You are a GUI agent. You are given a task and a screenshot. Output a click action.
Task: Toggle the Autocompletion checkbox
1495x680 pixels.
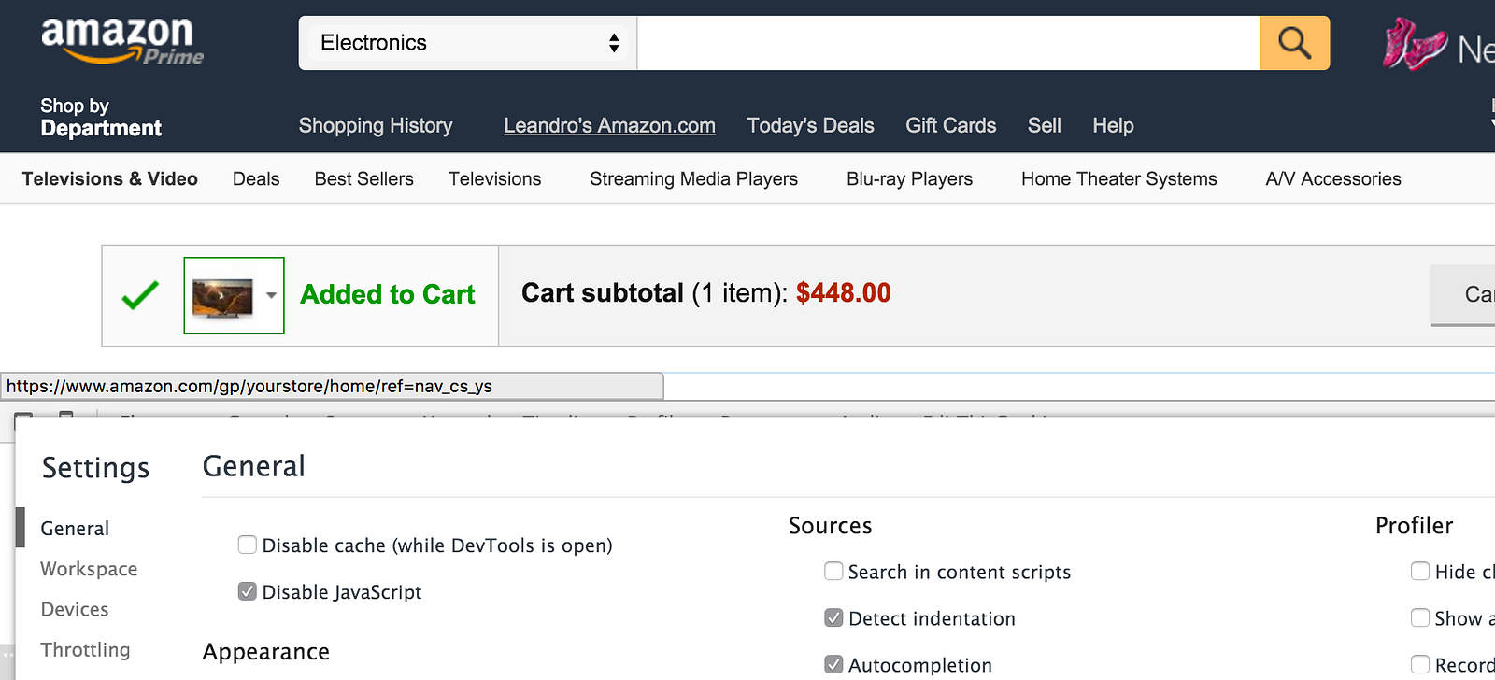tap(833, 664)
